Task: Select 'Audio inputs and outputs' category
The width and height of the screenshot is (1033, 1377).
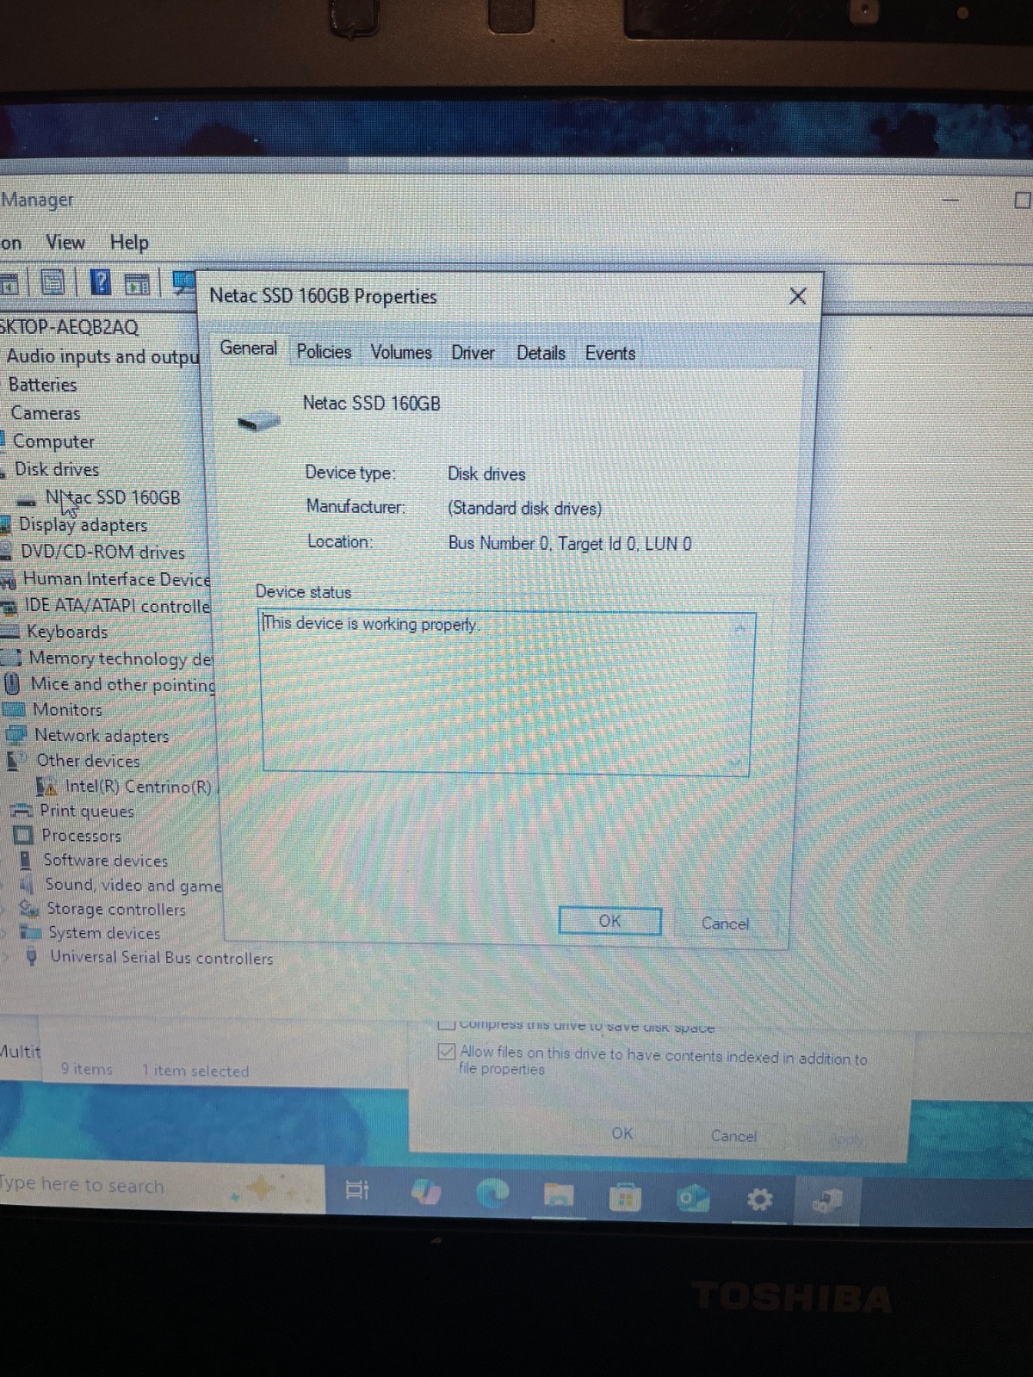Action: 102,356
